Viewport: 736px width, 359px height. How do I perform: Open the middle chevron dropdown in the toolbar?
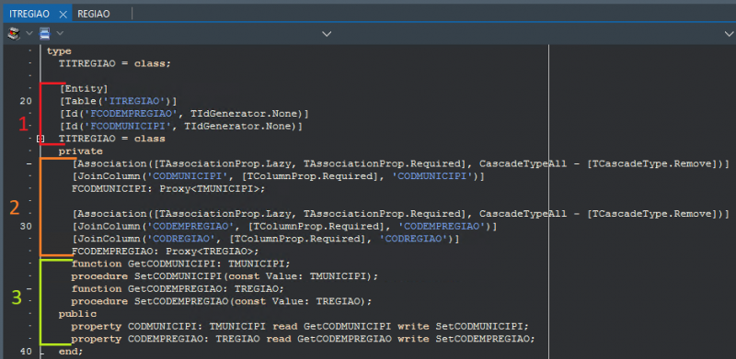click(327, 34)
